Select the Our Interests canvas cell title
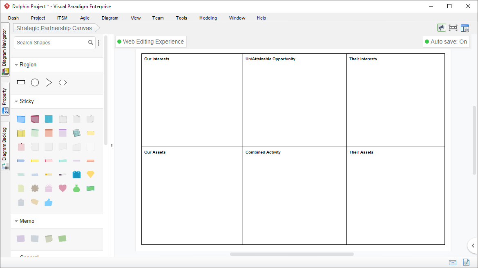Screen dimensions: 478x268 tap(157, 59)
